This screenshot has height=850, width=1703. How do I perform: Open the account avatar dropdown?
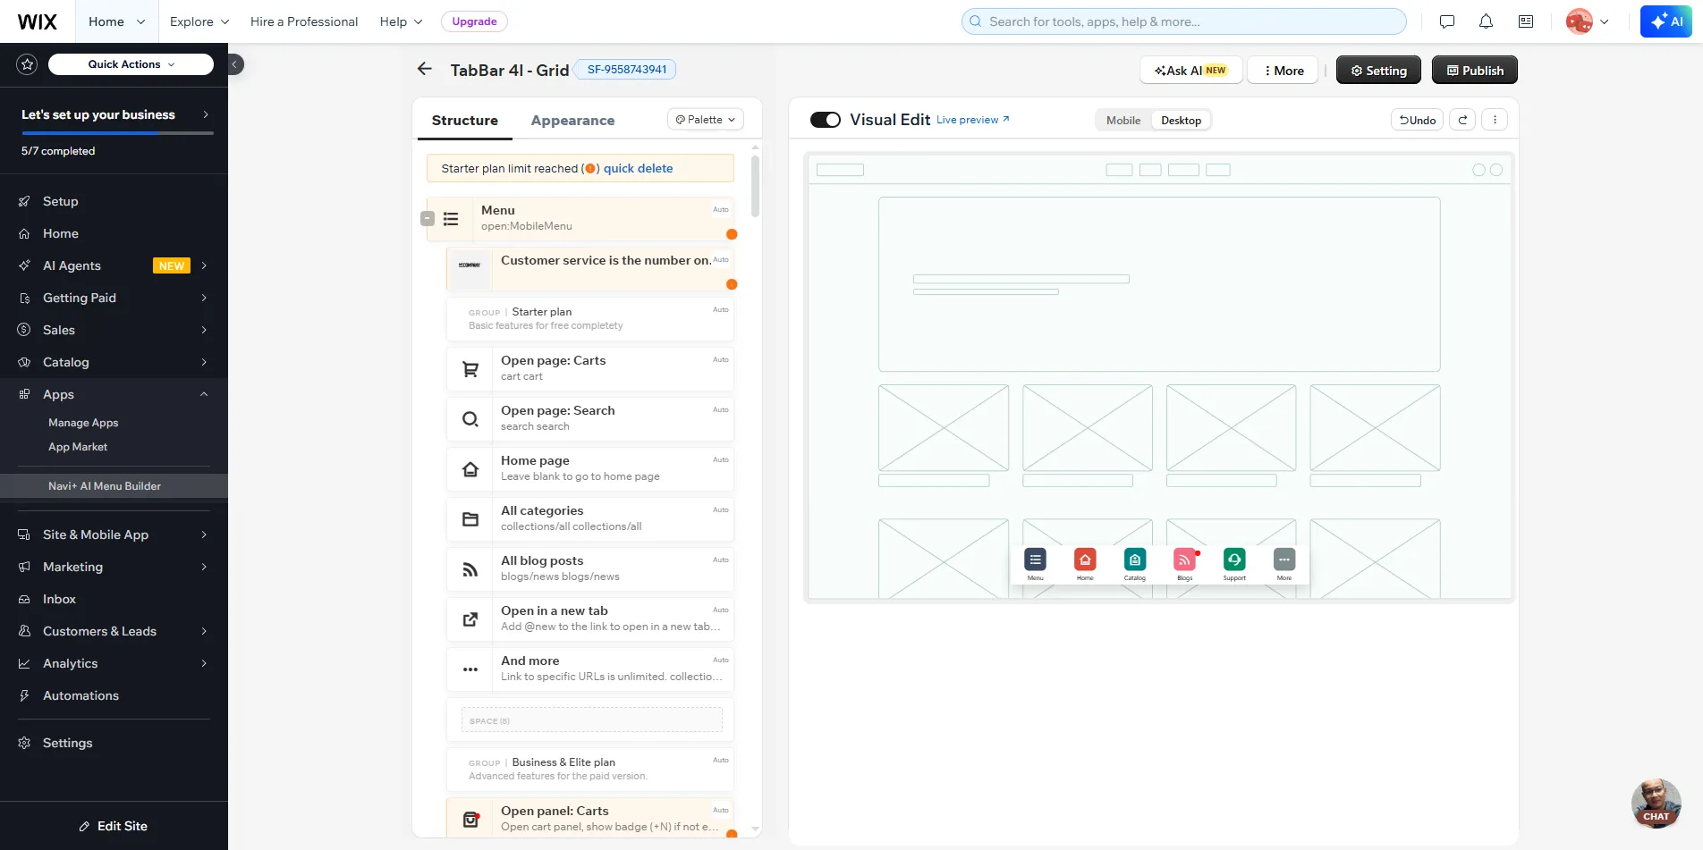pos(1588,21)
